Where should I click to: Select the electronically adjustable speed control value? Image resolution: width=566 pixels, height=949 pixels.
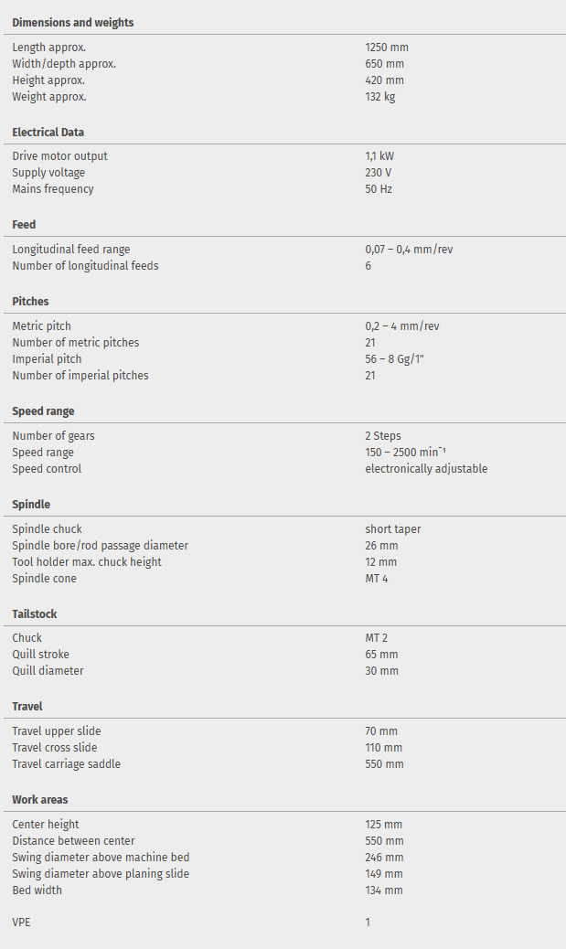pos(426,469)
